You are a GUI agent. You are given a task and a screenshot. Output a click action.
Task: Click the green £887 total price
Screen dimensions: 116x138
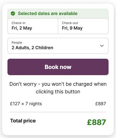[97, 122]
